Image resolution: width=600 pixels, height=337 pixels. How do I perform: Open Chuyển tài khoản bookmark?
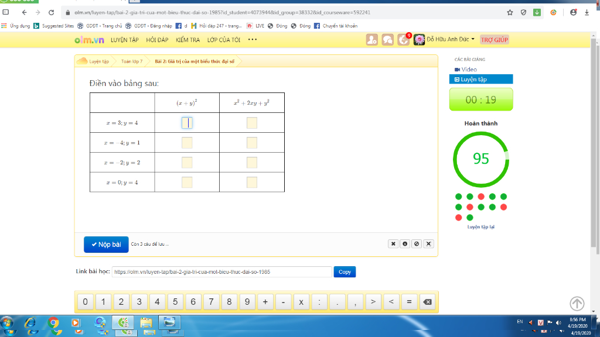pos(336,26)
